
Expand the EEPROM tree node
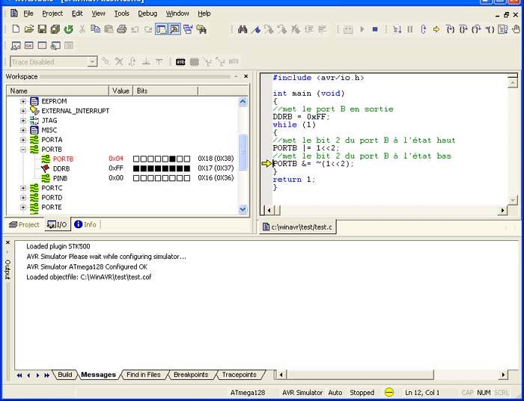[x=23, y=100]
